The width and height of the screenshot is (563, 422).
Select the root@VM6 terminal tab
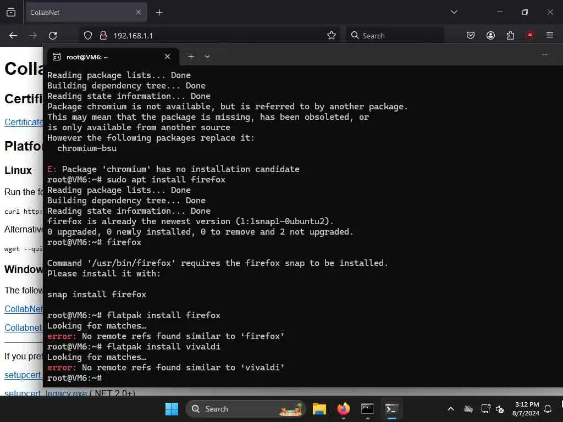tap(113, 57)
